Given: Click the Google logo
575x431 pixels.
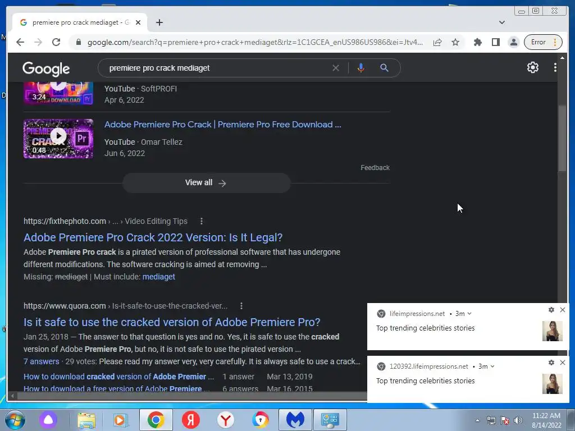Looking at the screenshot, I should (x=46, y=68).
